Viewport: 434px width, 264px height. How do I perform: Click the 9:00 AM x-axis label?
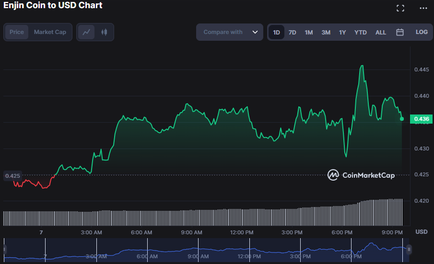[x=191, y=232]
